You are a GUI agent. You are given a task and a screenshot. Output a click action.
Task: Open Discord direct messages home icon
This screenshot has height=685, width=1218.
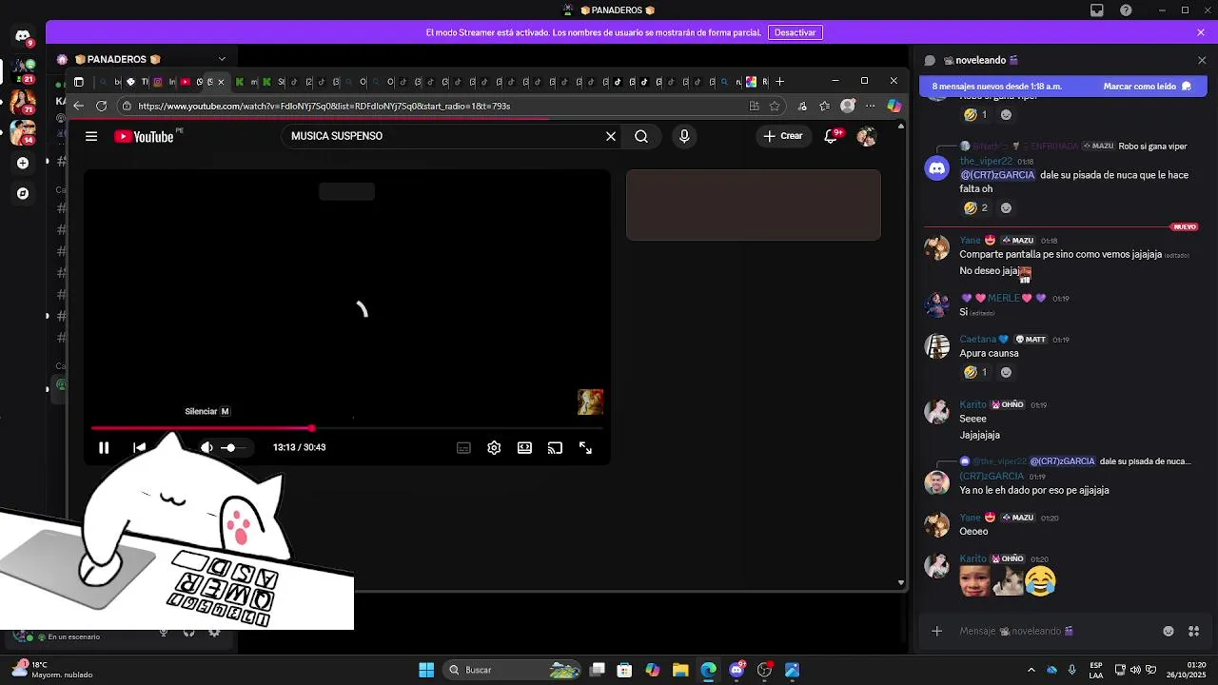pos(23,36)
